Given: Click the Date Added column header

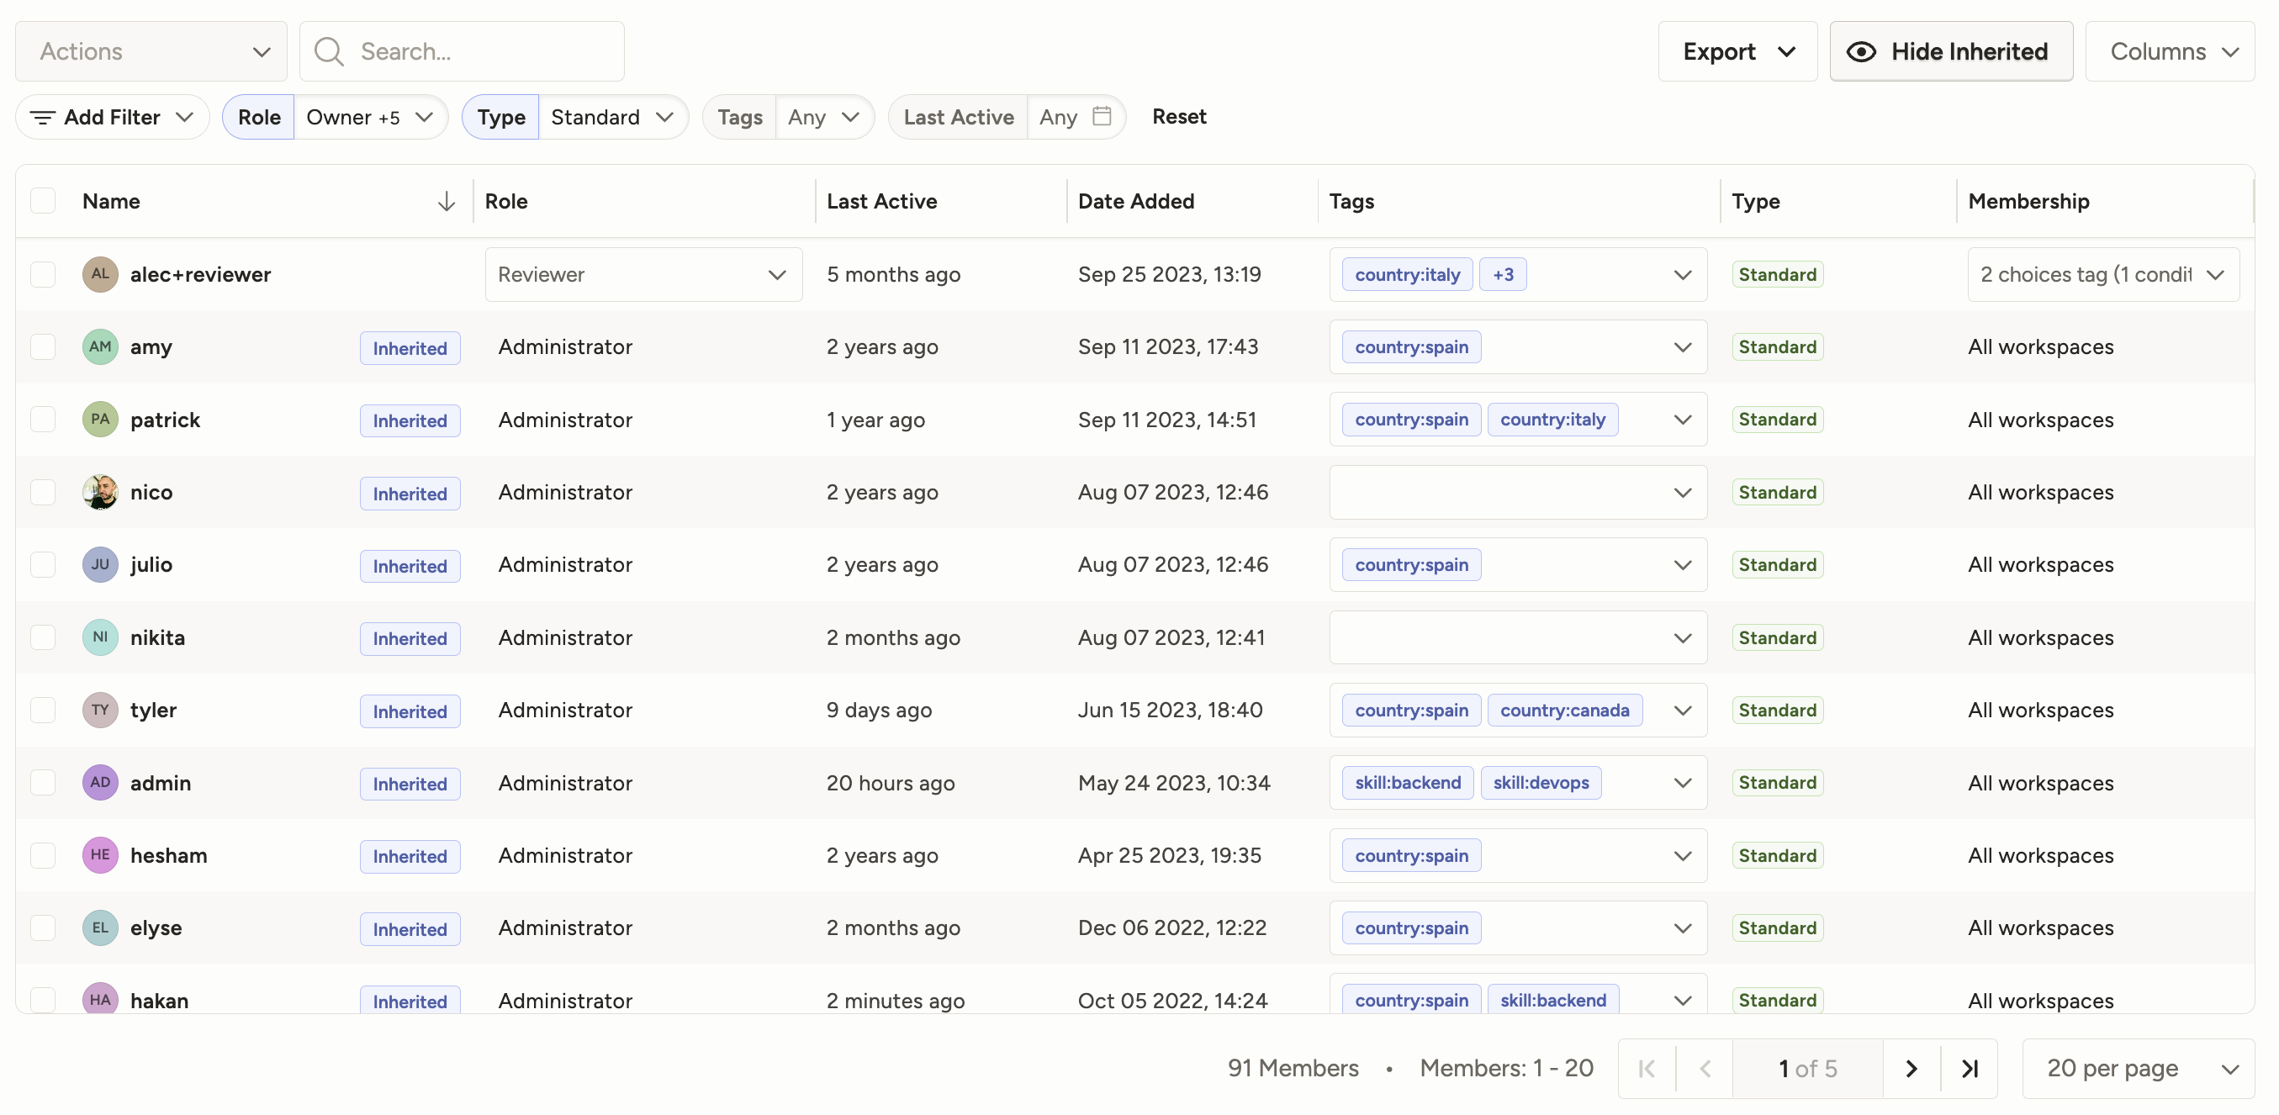Looking at the screenshot, I should [1136, 201].
